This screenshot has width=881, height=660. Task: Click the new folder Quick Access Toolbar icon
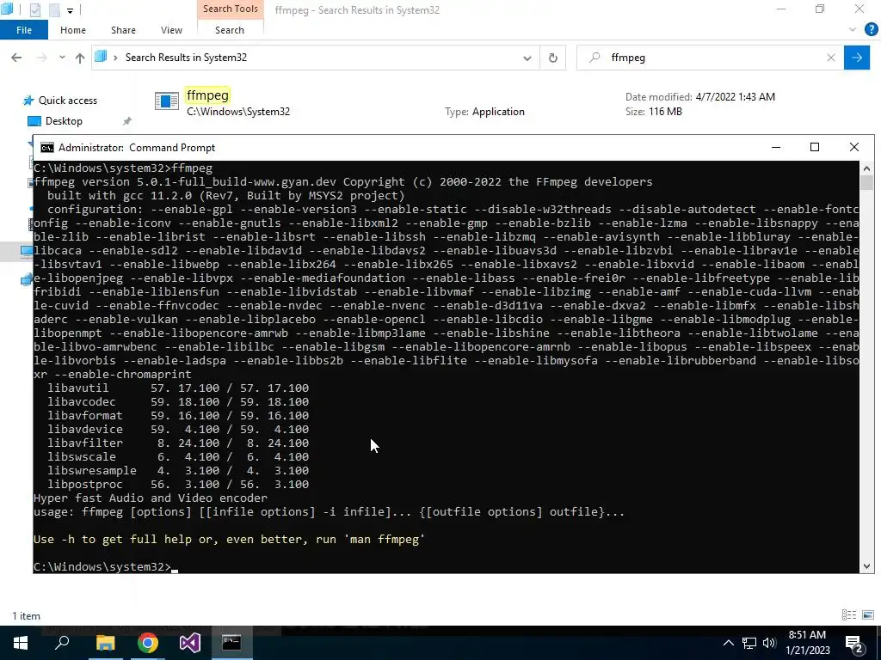pos(54,9)
